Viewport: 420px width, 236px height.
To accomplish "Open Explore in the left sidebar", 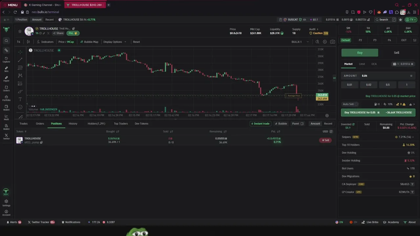I will point(6,60).
